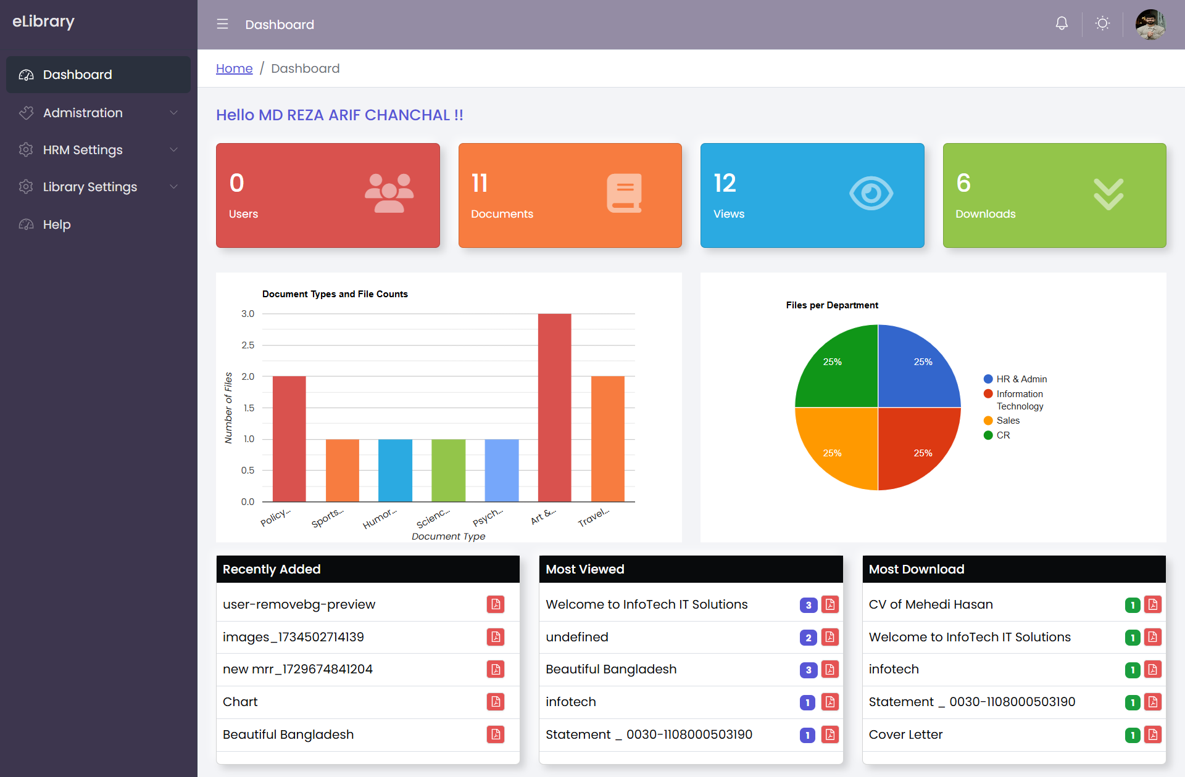Click the eLibrary logo text
This screenshot has width=1185, height=777.
43,22
